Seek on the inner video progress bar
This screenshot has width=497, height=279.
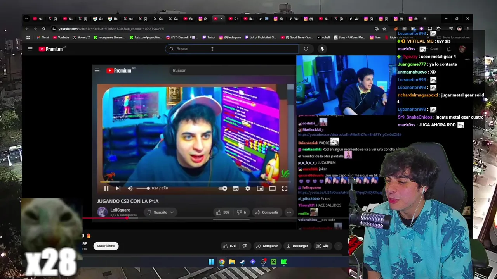click(195, 181)
